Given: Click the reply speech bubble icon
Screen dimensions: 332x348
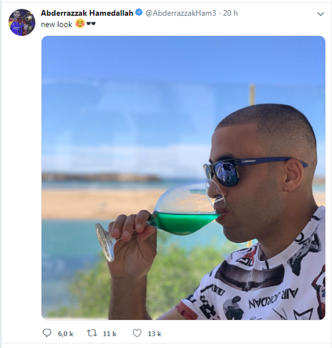Looking at the screenshot, I should (x=47, y=333).
